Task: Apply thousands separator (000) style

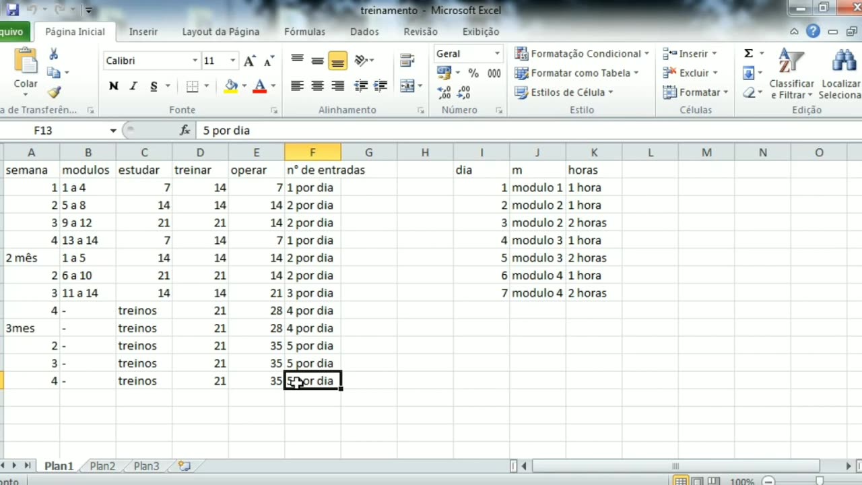Action: [x=494, y=73]
